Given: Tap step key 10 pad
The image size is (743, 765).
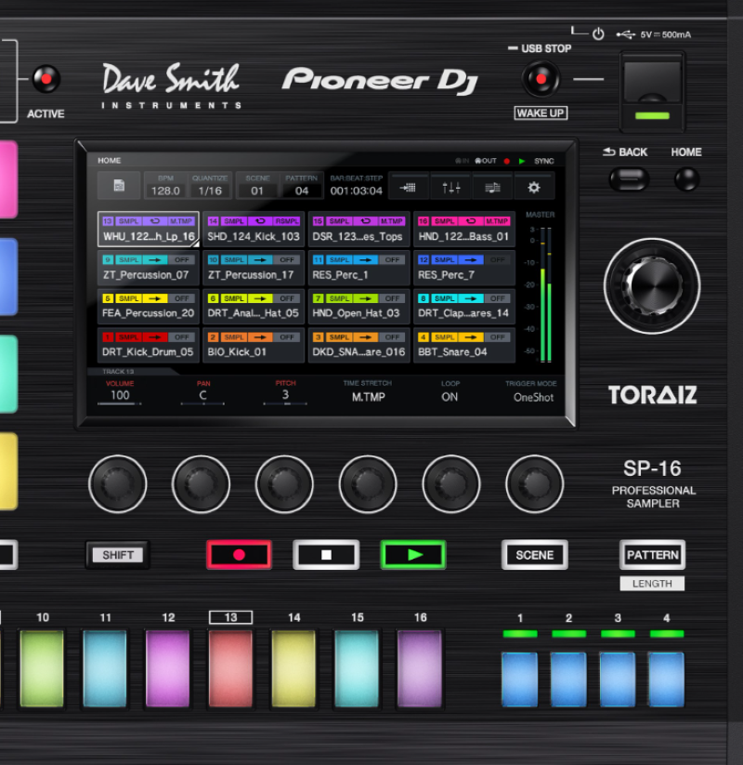Looking at the screenshot, I should [42, 668].
